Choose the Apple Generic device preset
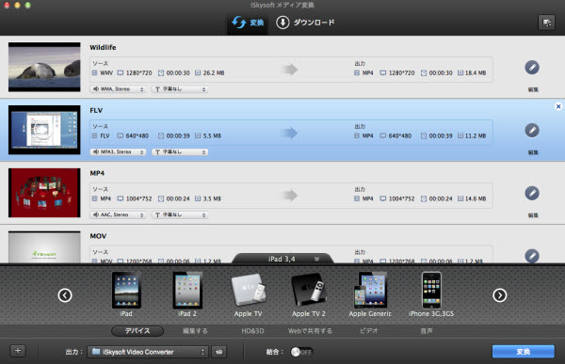Screen dimensions: 565x364 [370, 294]
